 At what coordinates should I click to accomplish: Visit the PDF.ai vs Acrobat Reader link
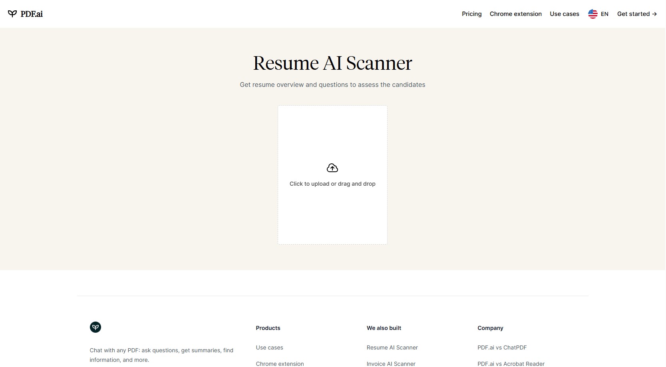511,363
